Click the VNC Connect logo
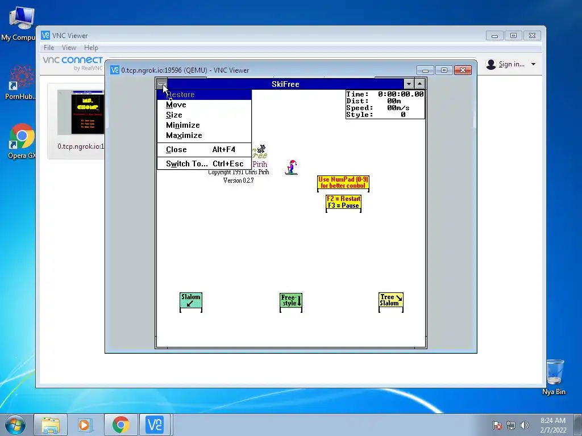Screen dimensions: 582x436 point(73,63)
